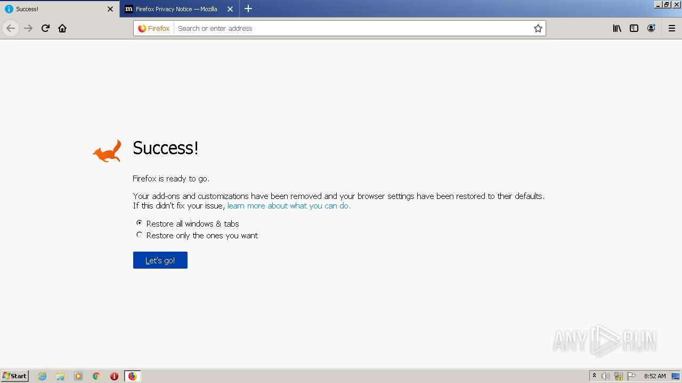Image resolution: width=682 pixels, height=383 pixels.
Task: Reload the current page
Action: [x=46, y=28]
